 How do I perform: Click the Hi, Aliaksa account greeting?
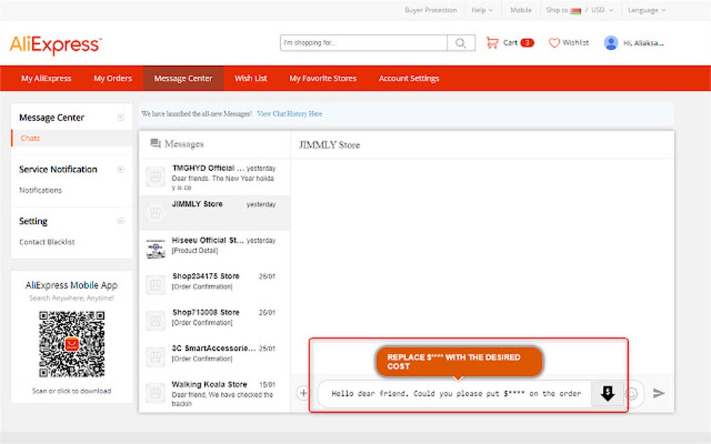643,43
